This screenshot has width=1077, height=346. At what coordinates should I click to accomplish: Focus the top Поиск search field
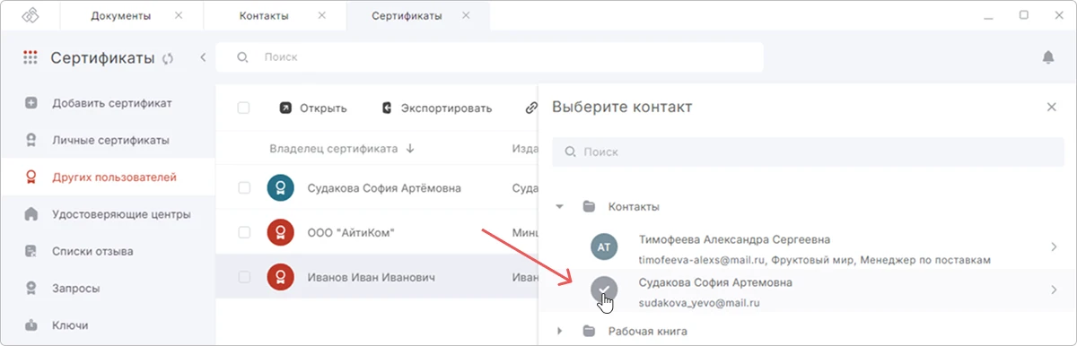click(x=490, y=57)
